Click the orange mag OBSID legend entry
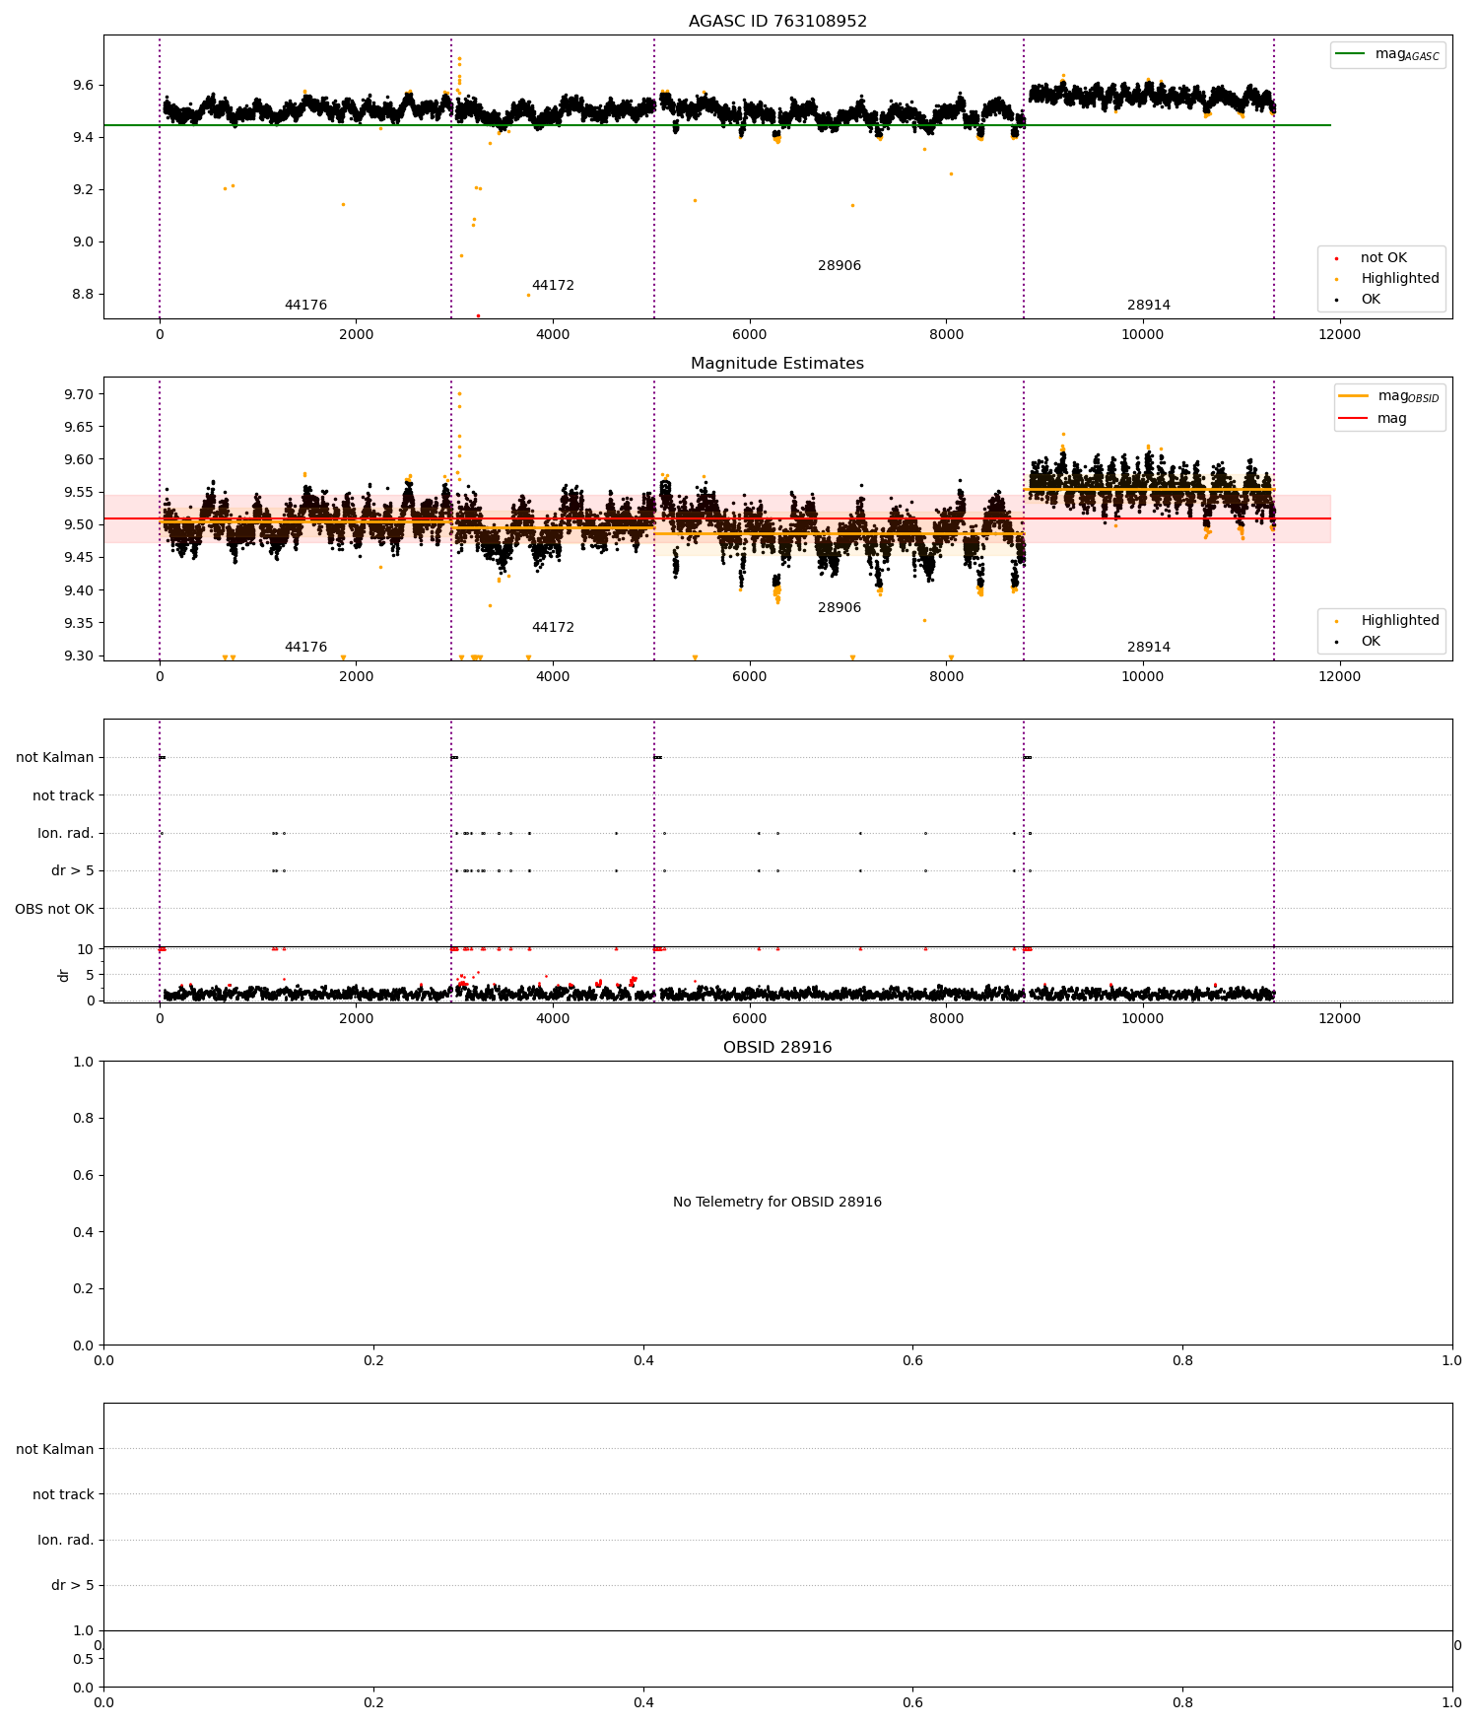1478x1725 pixels. pos(1390,396)
